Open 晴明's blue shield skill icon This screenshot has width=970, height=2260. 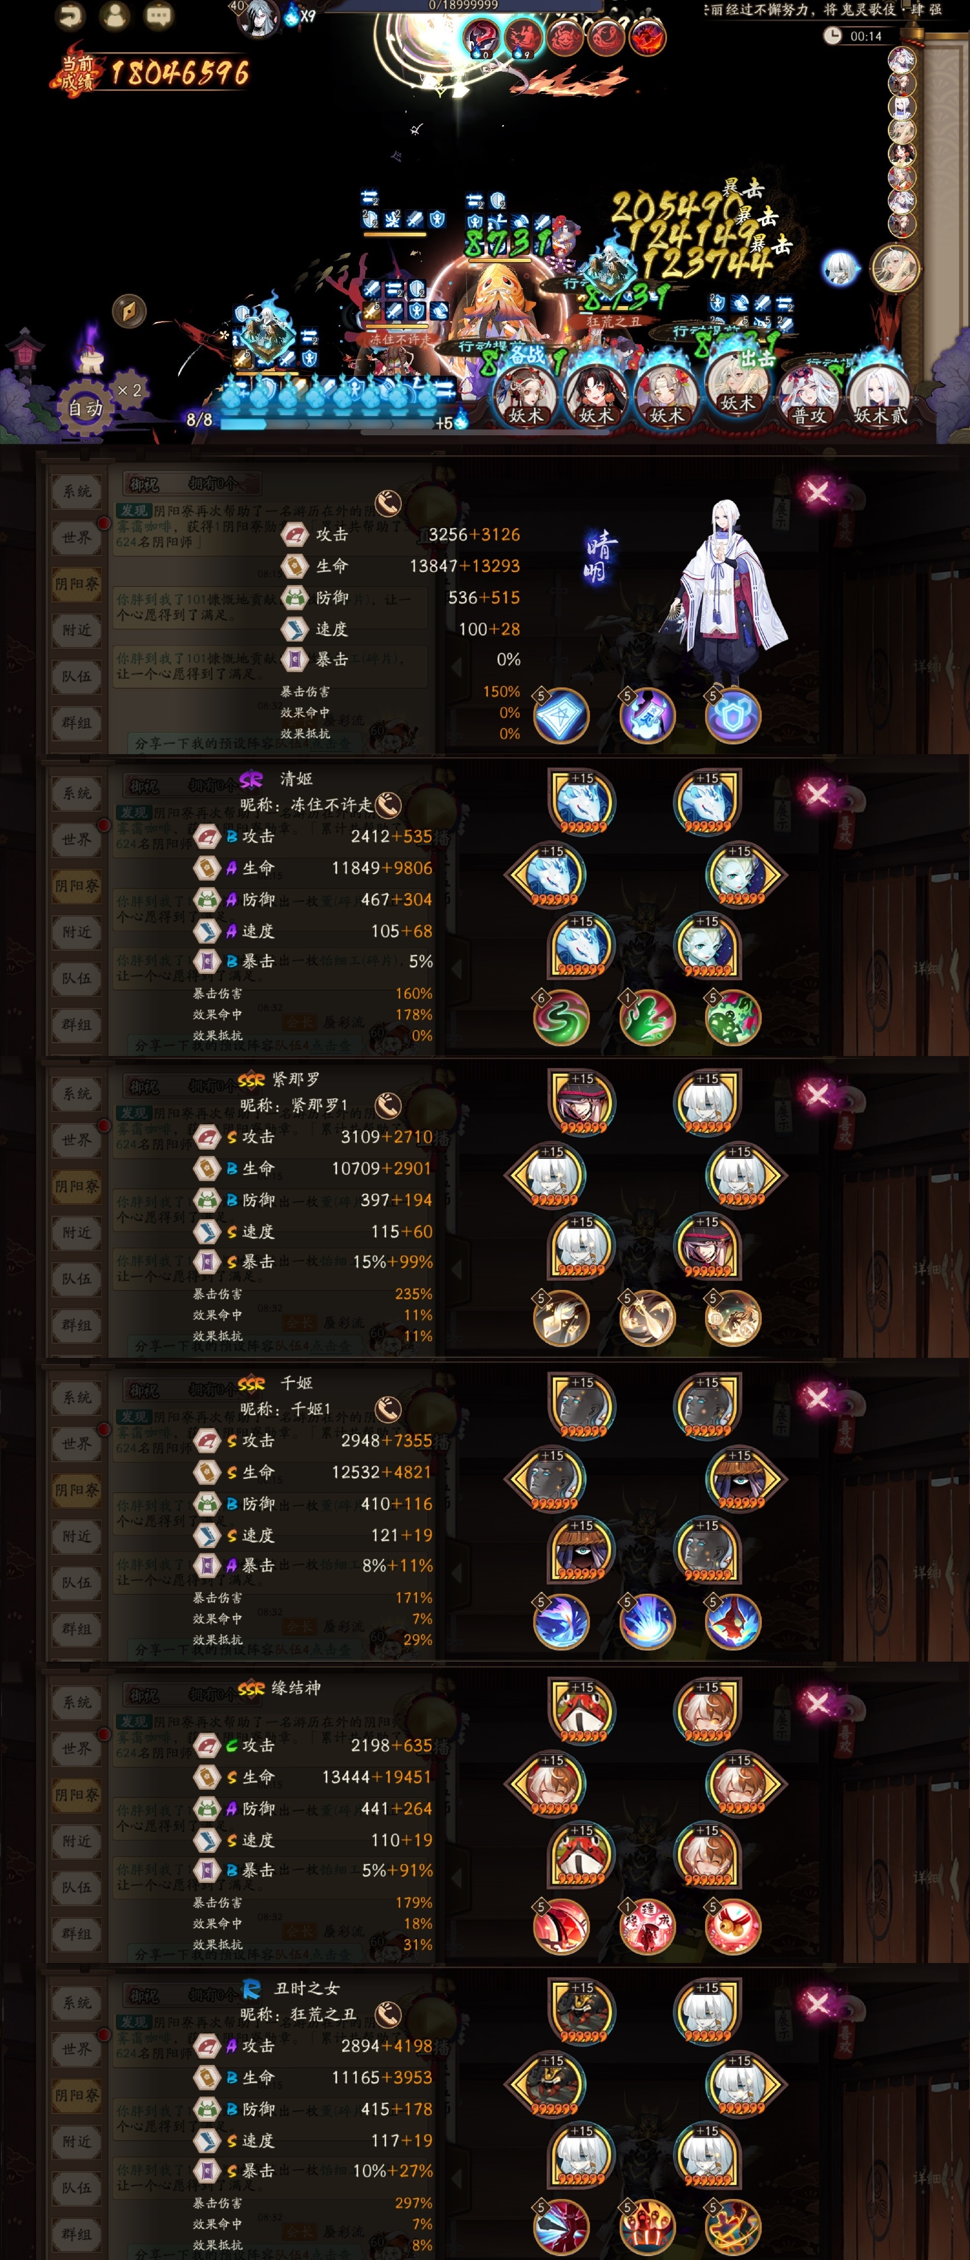(733, 715)
